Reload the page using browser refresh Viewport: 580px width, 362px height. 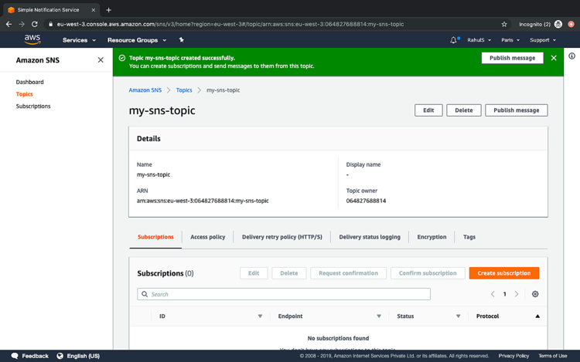coord(35,24)
